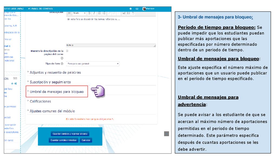Click the gray square scroll-to-top button
The height and width of the screenshot is (156, 277).
click(x=166, y=134)
